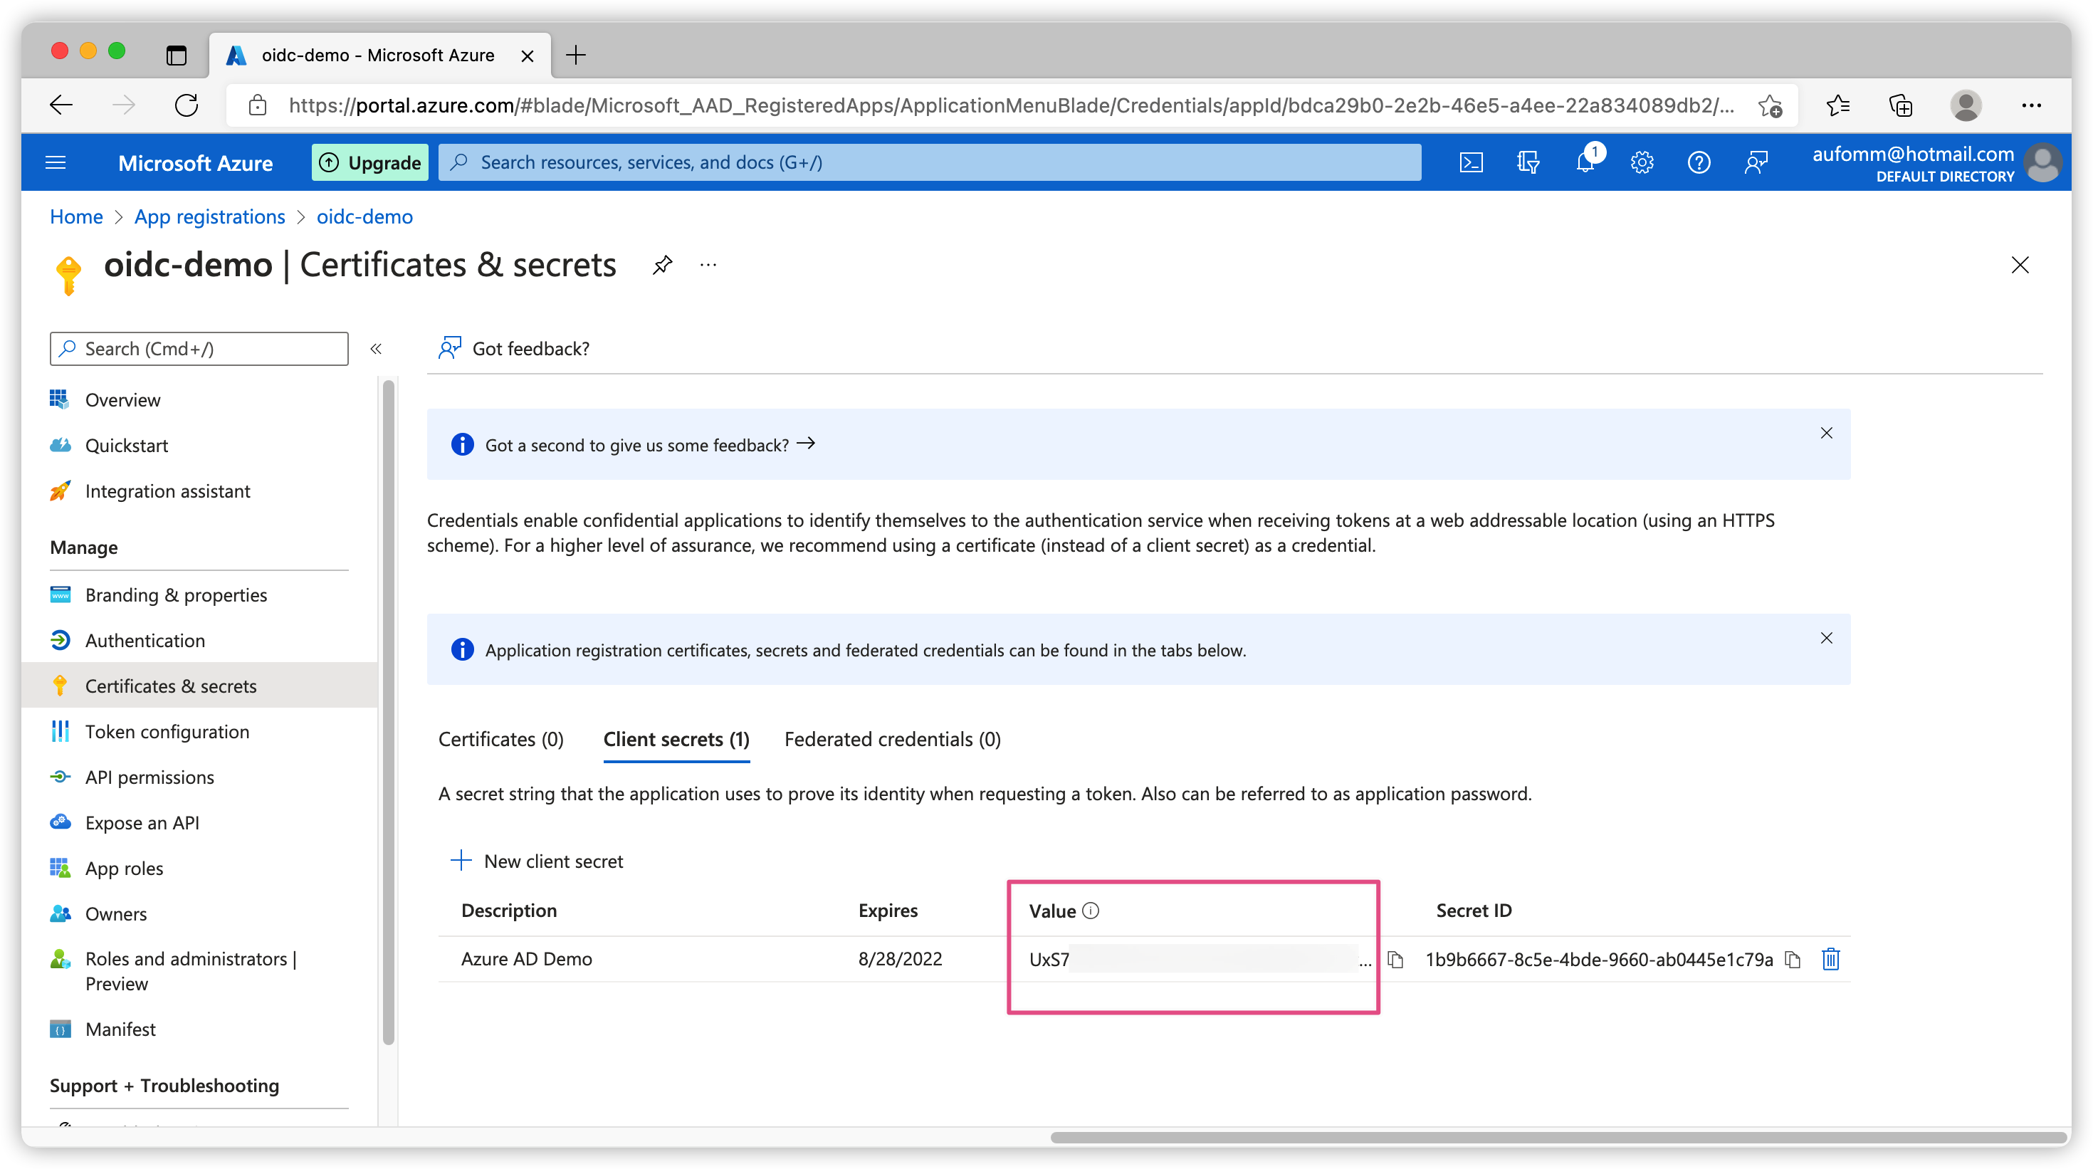Open the notifications bell
This screenshot has height=1169, width=2093.
(1585, 162)
